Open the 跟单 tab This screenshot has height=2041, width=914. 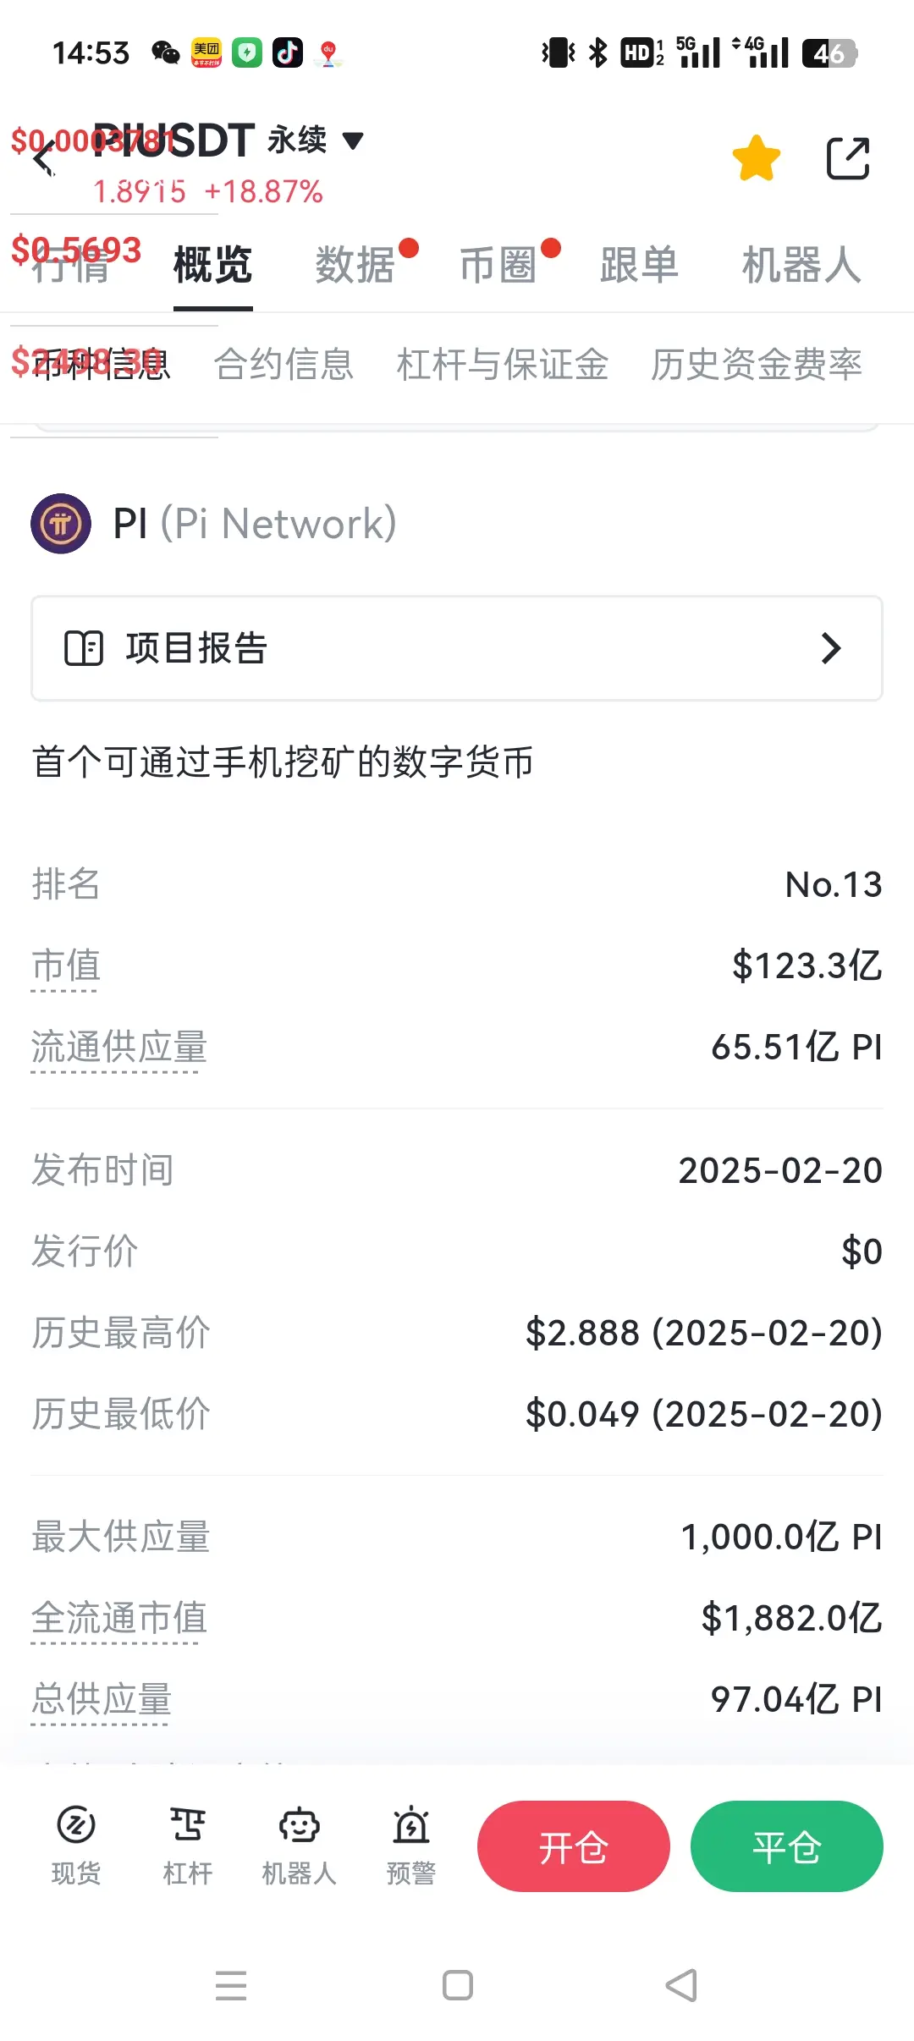639,265
